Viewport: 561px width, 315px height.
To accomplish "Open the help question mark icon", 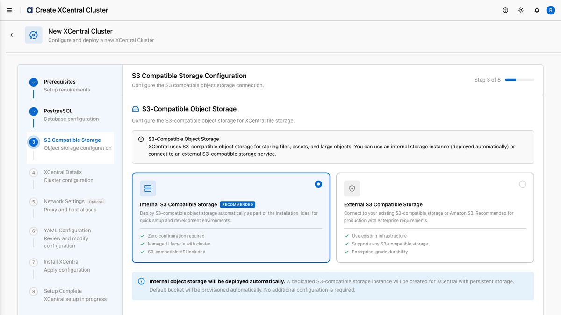I will tap(505, 10).
